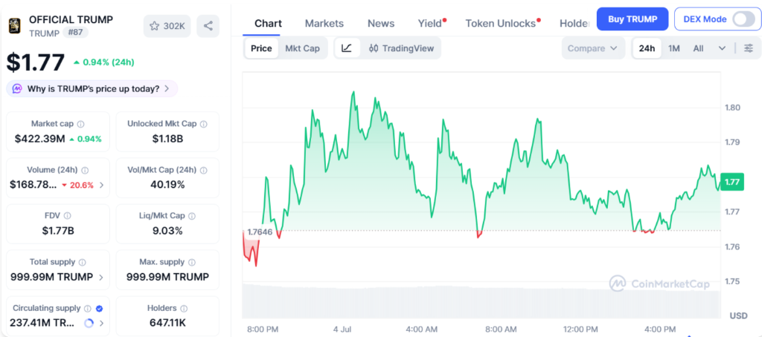Open the Token Unlocks tab
Viewport: 762px width, 337px height.
[501, 23]
